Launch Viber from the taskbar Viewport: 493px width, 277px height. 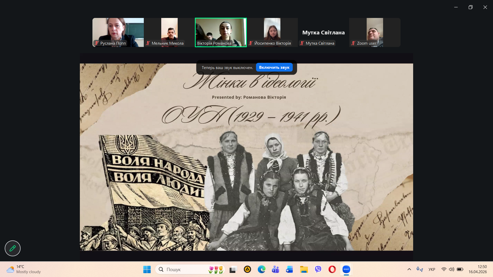318,269
